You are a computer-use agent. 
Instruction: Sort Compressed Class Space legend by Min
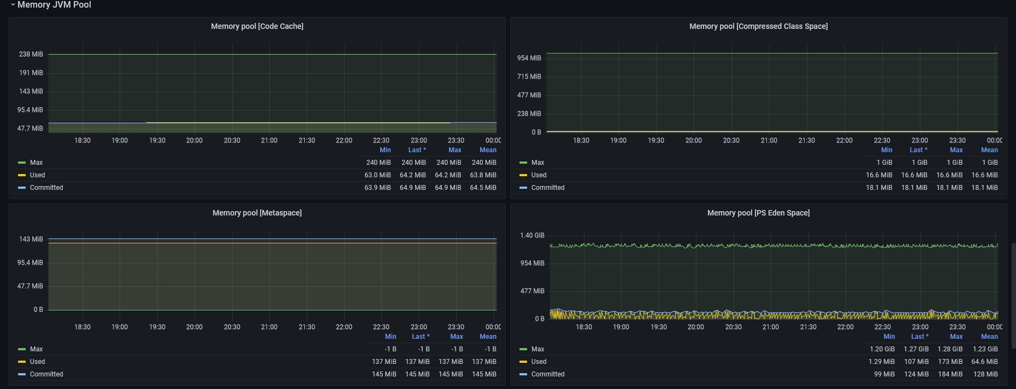tap(887, 150)
